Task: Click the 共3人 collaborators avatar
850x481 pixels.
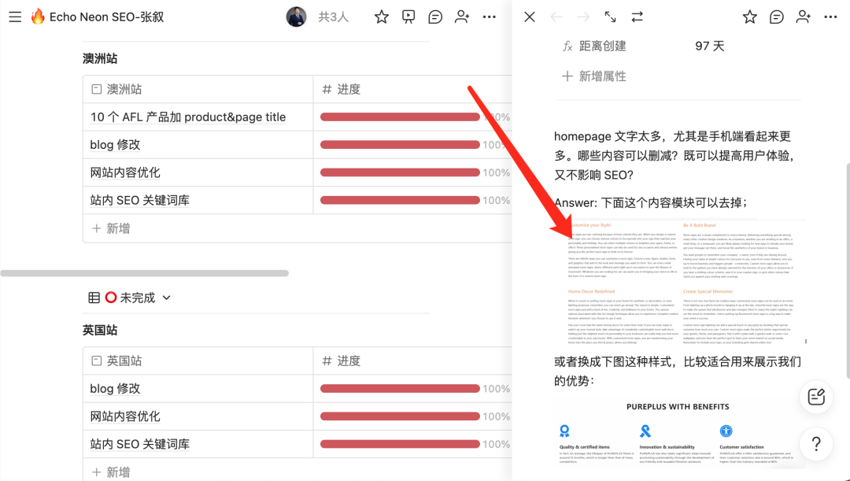Action: click(x=297, y=17)
